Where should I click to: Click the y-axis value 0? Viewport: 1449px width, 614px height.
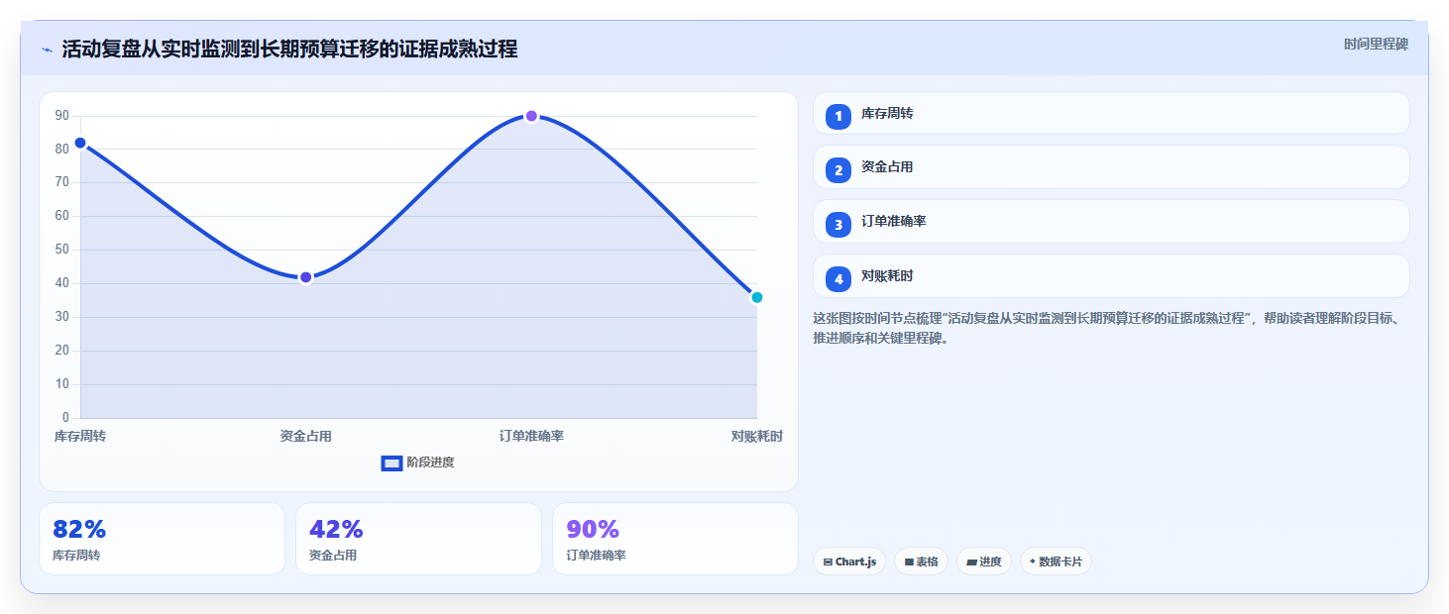[65, 417]
